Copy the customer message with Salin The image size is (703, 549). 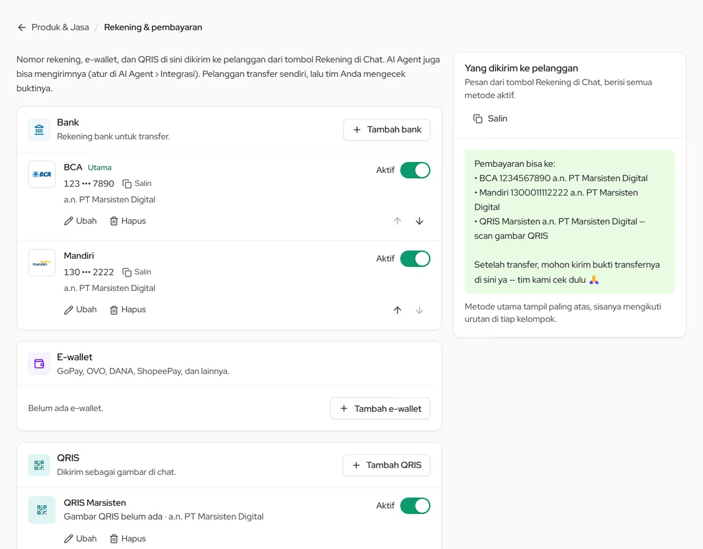pos(490,119)
